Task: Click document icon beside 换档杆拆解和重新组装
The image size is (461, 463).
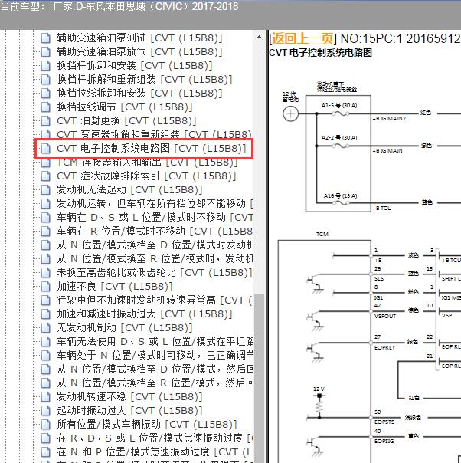Action: [45, 80]
